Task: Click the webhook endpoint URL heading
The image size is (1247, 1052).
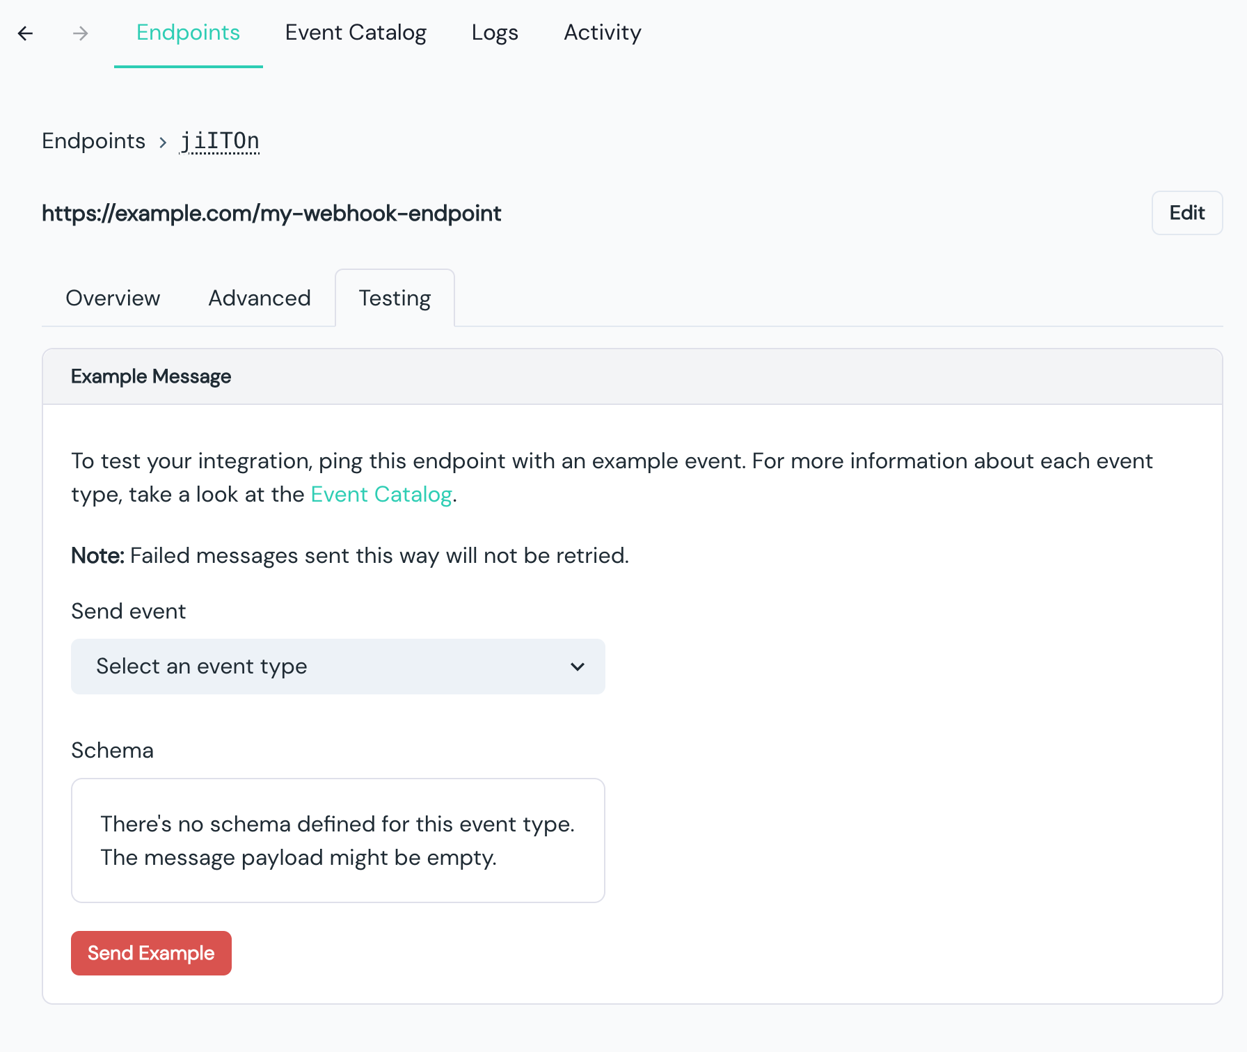Action: [271, 214]
